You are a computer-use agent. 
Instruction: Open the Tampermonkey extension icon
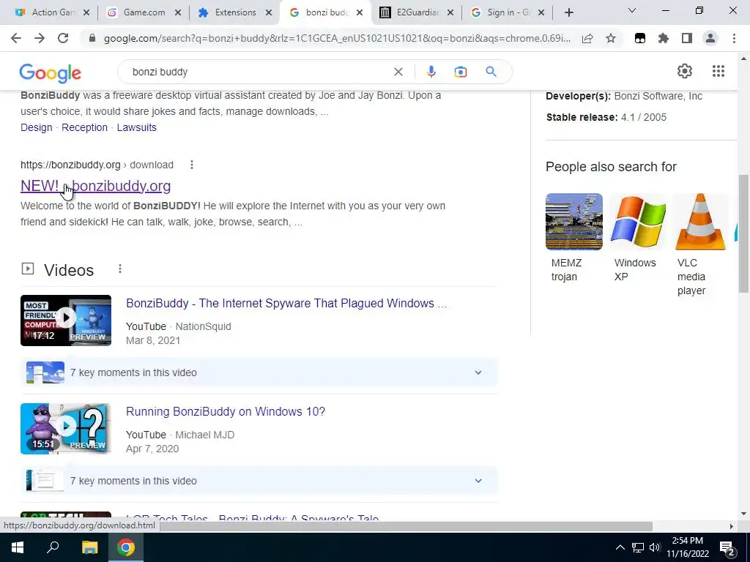point(640,38)
